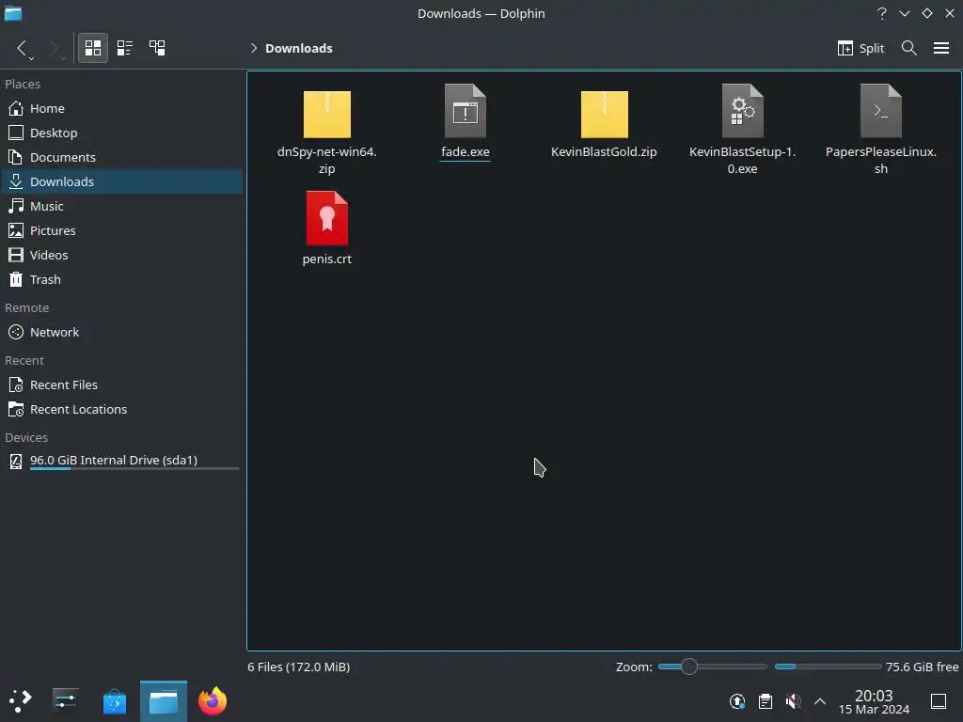Select KevinBlastGold.zip archive icon
963x722 pixels.
(x=605, y=114)
